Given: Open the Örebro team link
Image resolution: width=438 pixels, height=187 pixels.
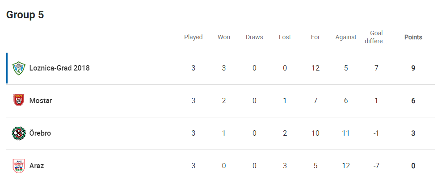Looking at the screenshot, I should tap(40, 133).
